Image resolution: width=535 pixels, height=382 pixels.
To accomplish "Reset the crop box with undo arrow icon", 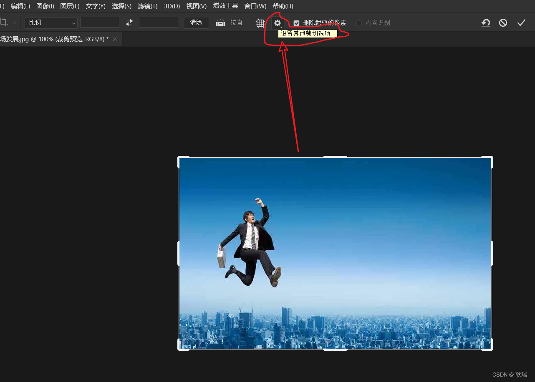I will (x=486, y=23).
